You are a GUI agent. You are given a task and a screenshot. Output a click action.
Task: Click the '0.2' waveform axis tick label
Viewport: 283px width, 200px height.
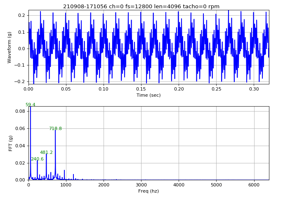click(x=21, y=16)
